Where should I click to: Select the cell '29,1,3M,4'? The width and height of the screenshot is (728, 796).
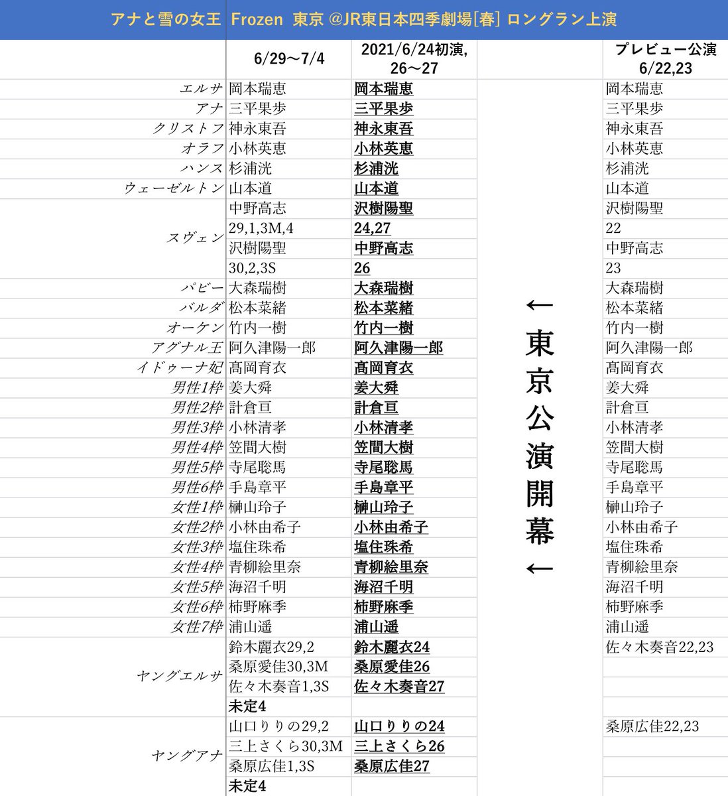pyautogui.click(x=289, y=229)
